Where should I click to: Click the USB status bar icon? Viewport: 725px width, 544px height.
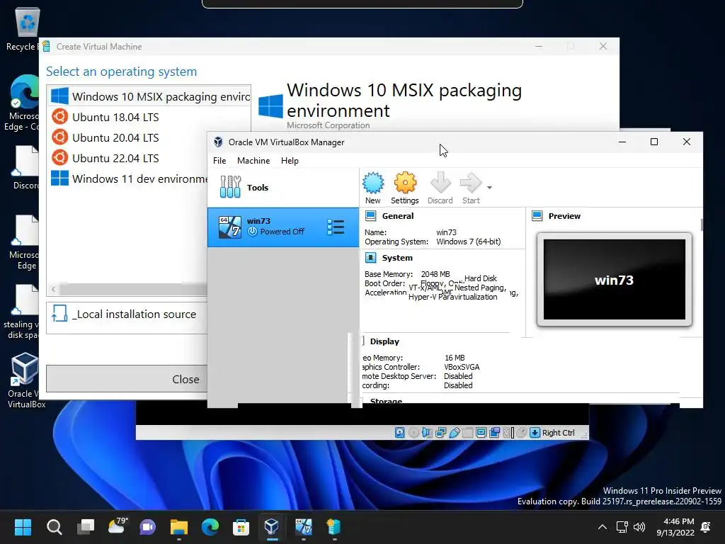[x=454, y=433]
